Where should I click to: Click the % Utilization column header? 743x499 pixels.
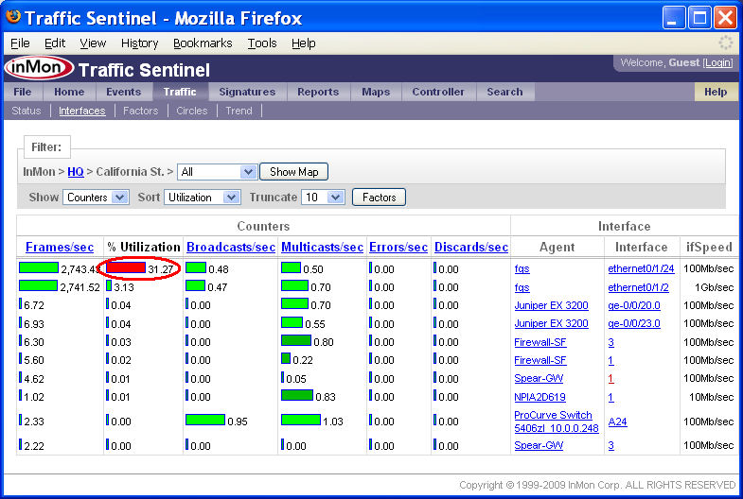[x=144, y=247]
